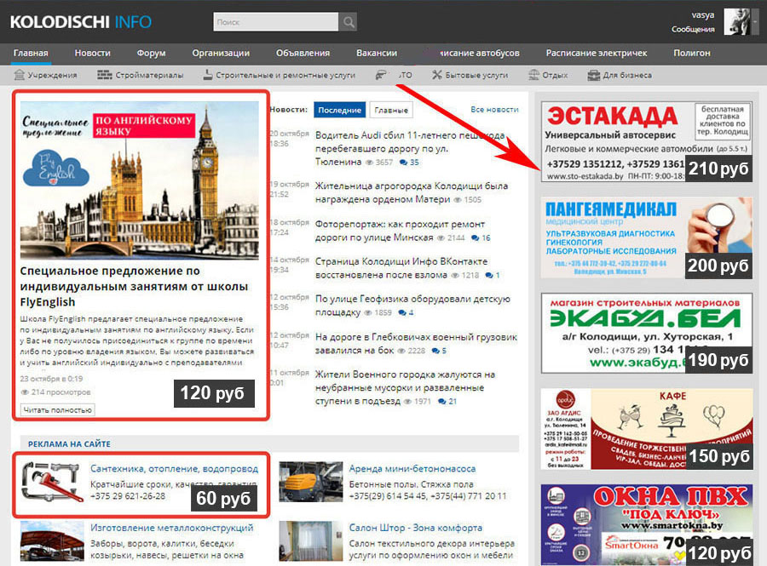Viewport: 767px width, 566px height.
Task: Open the Сообщения link under vasya
Action: point(693,29)
